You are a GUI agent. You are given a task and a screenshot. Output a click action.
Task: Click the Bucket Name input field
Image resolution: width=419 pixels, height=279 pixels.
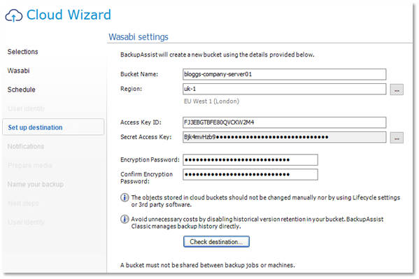(x=285, y=74)
